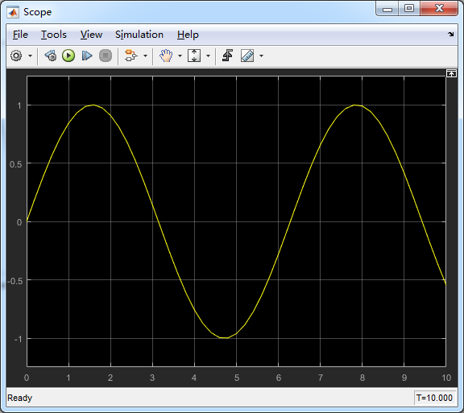Screen dimensions: 464x413
Task: Open the View menu
Action: 91,35
